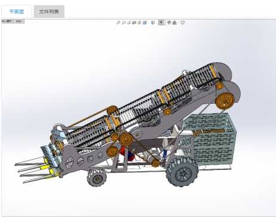Click the Apply Scene icon
Viewport: 276px width, 217px height.
pos(175,23)
